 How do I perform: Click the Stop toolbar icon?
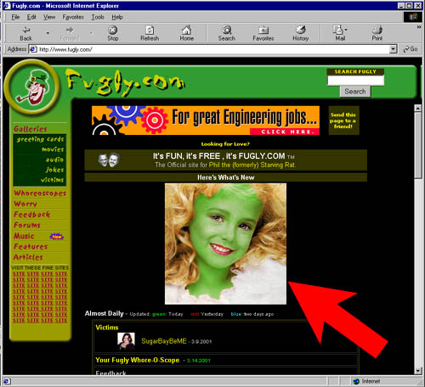(113, 30)
